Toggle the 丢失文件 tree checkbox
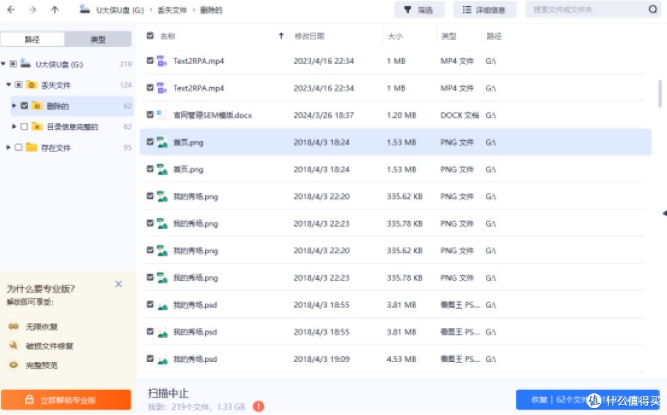 [x=19, y=85]
